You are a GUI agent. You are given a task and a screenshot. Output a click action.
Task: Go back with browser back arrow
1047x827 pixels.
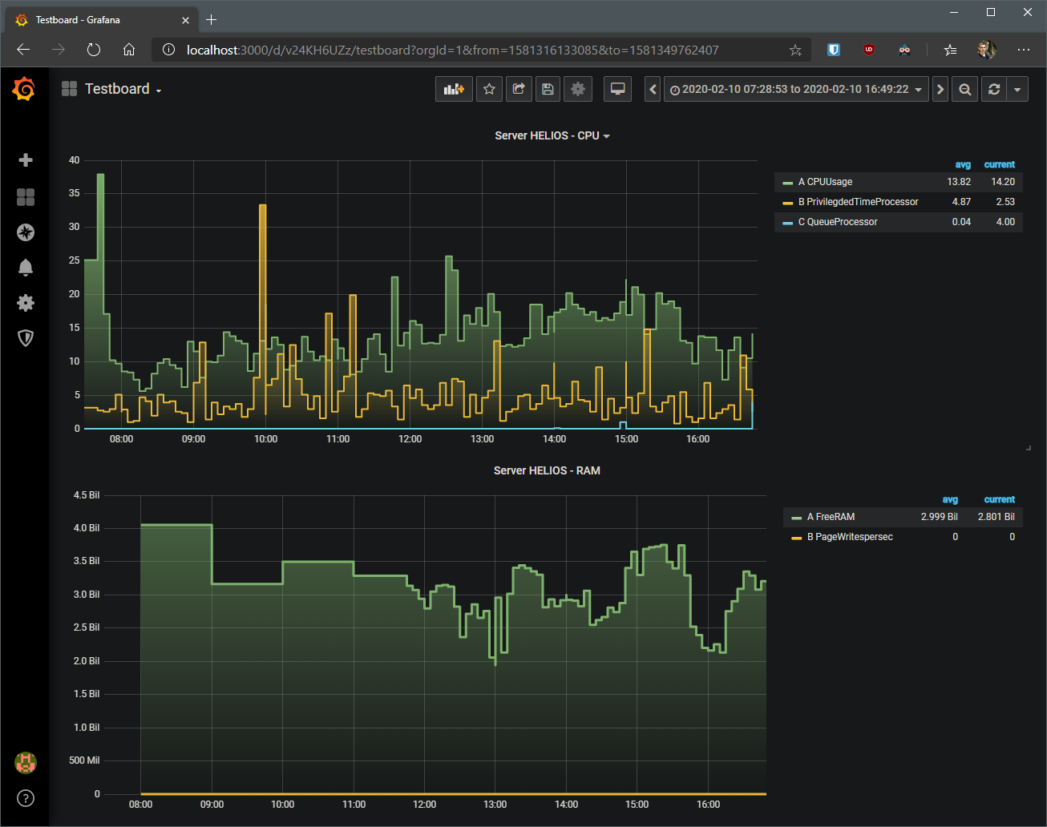[23, 50]
